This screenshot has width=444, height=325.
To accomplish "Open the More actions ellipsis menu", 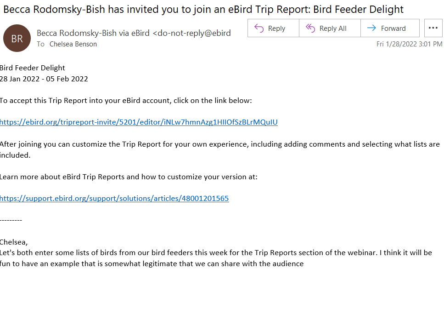I will tap(433, 28).
